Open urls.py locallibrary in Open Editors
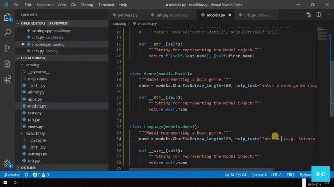 62,37
